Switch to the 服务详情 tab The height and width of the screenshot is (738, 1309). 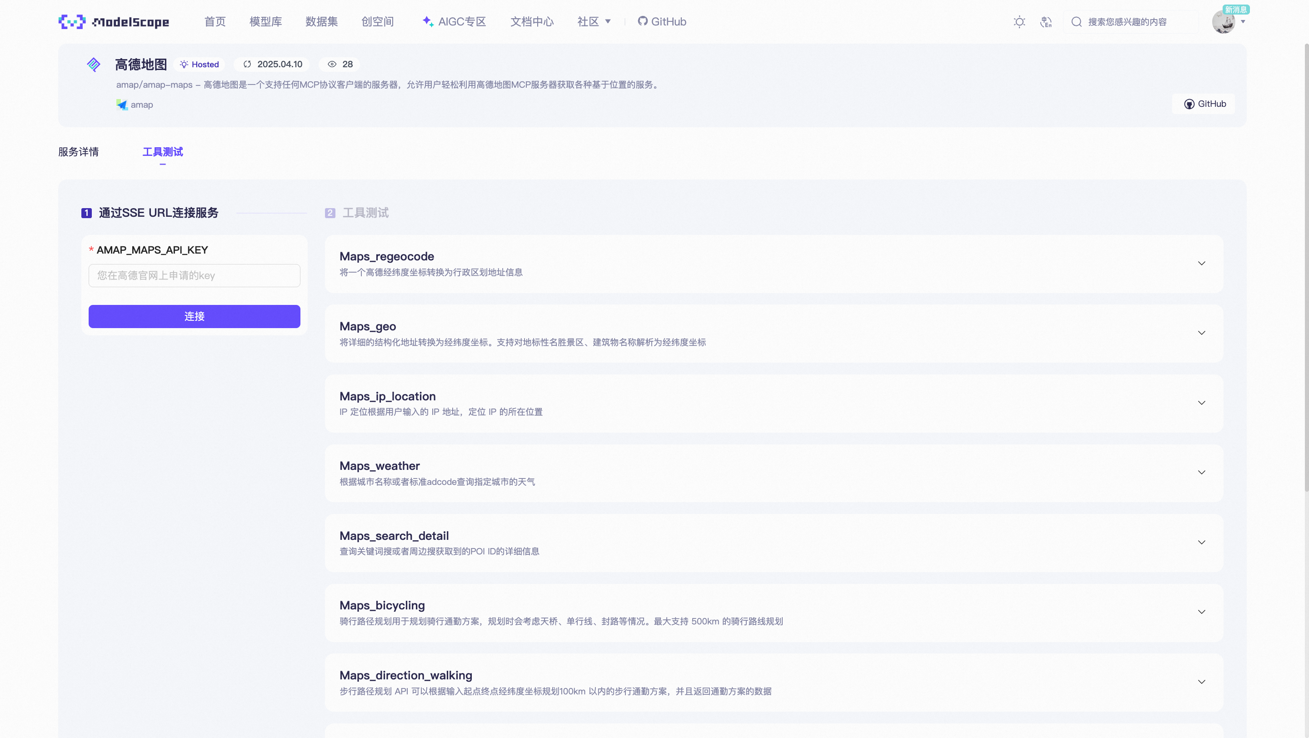(x=78, y=152)
